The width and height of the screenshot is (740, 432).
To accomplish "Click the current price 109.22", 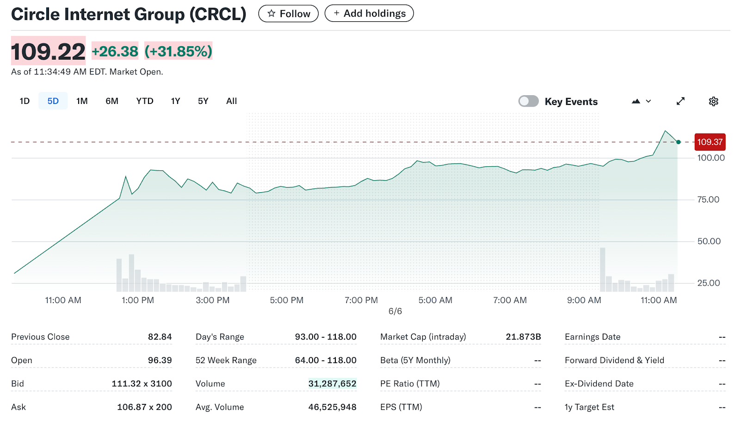I will [48, 51].
